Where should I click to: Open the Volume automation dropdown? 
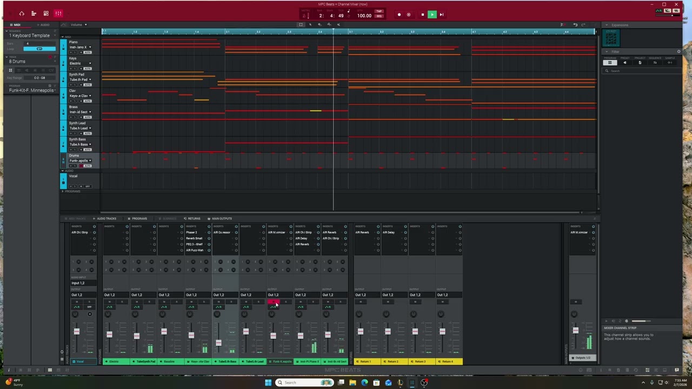click(x=78, y=24)
